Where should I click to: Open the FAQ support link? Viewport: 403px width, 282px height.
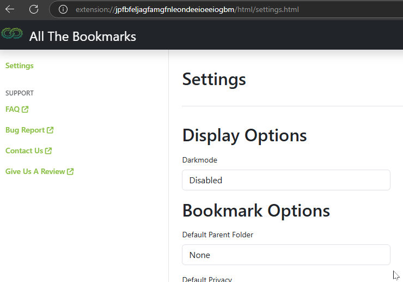click(13, 109)
